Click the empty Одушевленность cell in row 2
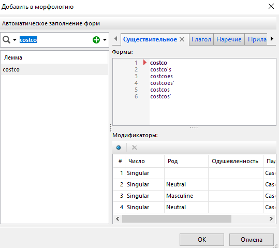This screenshot has height=248, width=279. (x=236, y=184)
